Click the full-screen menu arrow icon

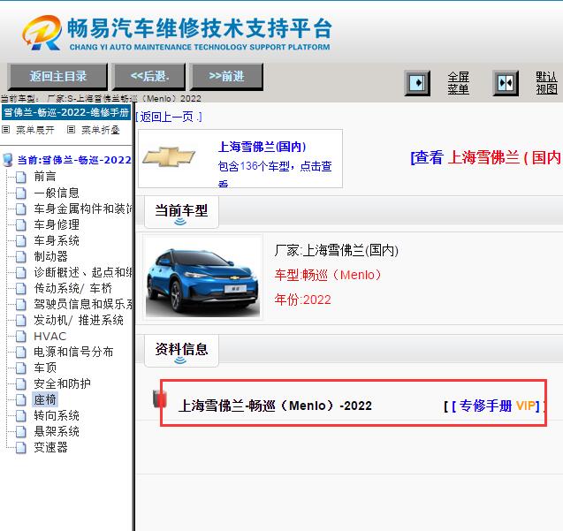pyautogui.click(x=417, y=83)
